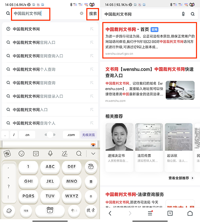Fill arrow icon on 个人查询 suggestion row
The height and width of the screenshot is (223, 200).
[92, 70]
